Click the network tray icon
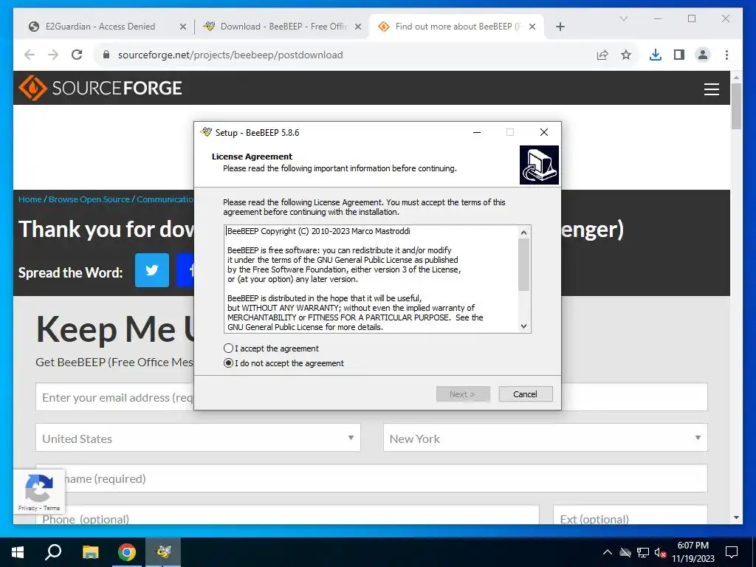 coord(643,552)
